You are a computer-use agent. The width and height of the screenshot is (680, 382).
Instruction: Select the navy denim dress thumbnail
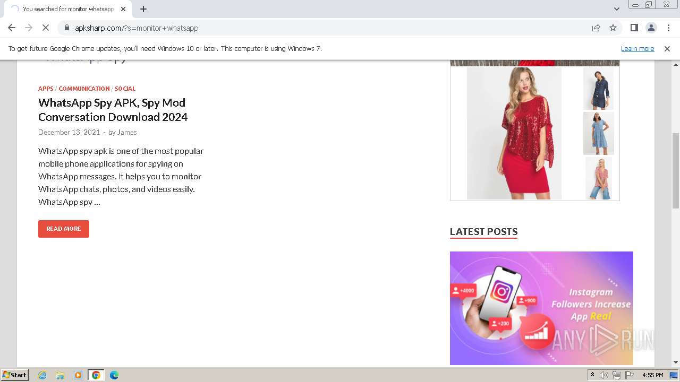click(x=598, y=89)
